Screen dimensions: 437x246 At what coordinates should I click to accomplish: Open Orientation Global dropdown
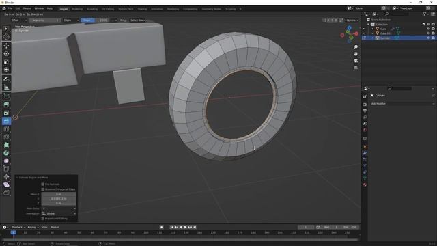pos(59,213)
